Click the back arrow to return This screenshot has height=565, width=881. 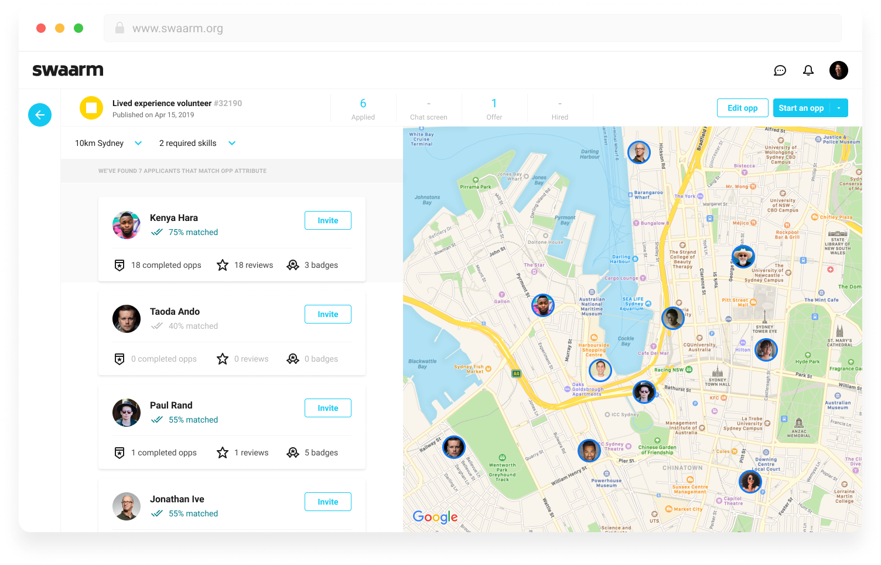click(40, 115)
